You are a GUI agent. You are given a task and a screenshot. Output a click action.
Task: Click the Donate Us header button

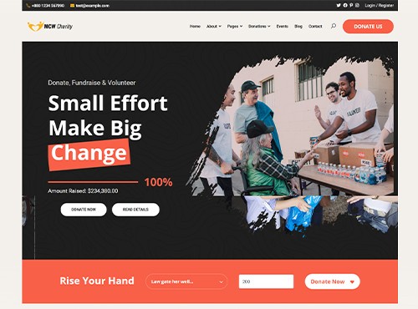pyautogui.click(x=368, y=27)
